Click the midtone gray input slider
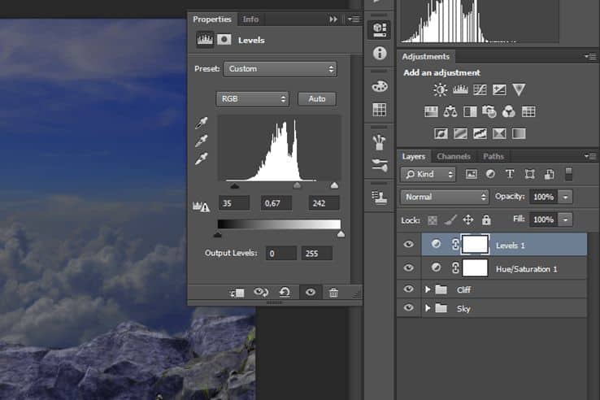Image resolution: width=600 pixels, height=400 pixels. (x=297, y=185)
